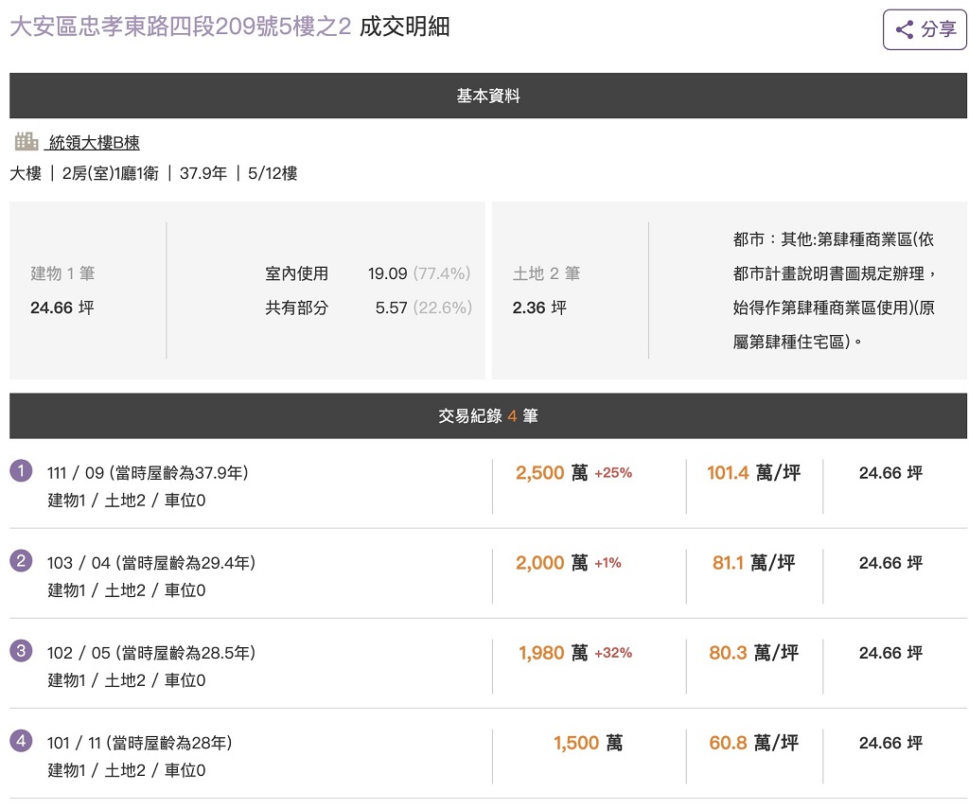
Task: Select the 交易紀錄 4 筆 section header
Action: (488, 415)
